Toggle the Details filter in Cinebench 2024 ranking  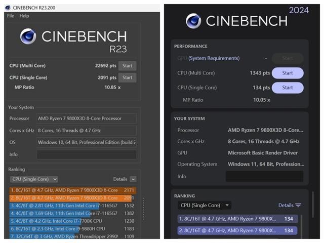click(x=290, y=205)
